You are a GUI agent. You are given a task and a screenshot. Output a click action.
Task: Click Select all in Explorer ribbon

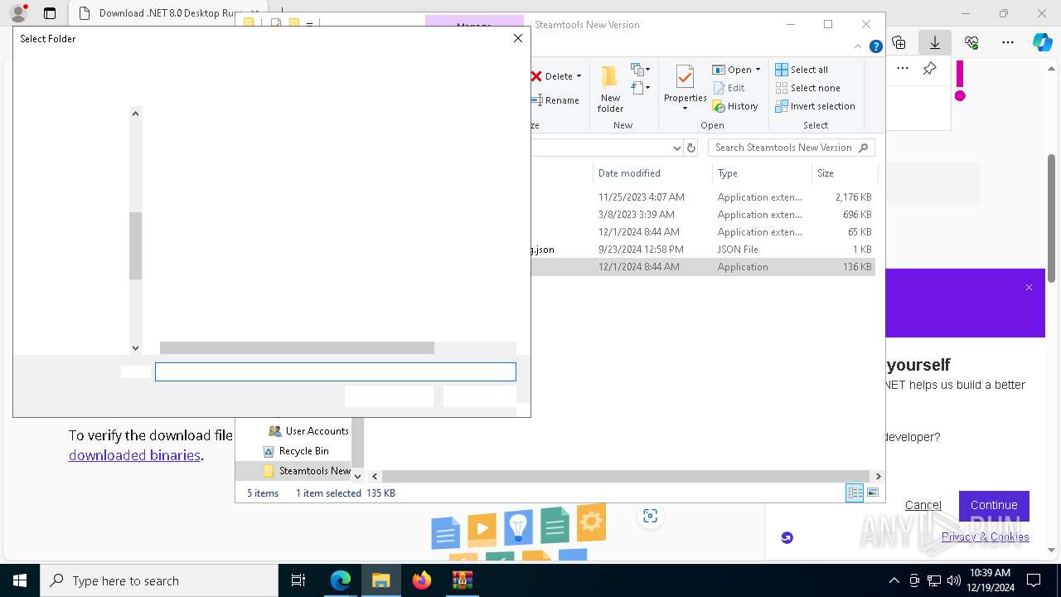(x=802, y=70)
